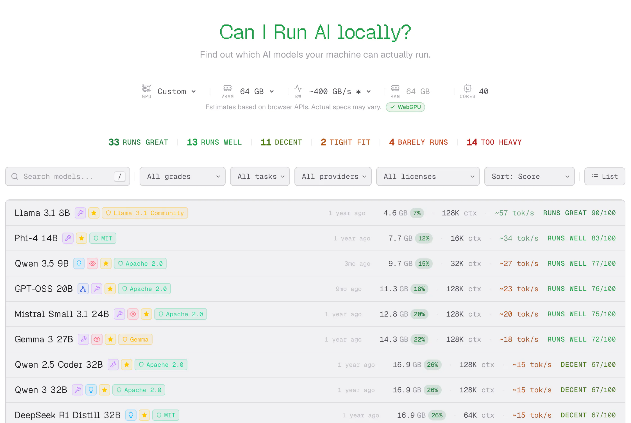This screenshot has height=423, width=631.
Task: Select the 2 Tight Fit summary
Action: point(346,142)
